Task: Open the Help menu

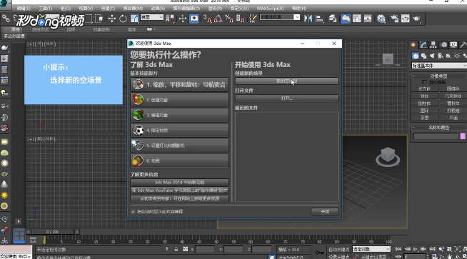Action: click(299, 9)
